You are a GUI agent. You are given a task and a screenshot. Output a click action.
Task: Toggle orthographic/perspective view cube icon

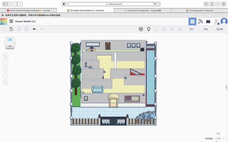click(5, 82)
